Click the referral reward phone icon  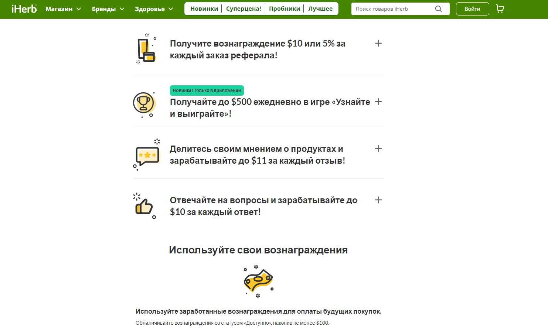pos(146,49)
